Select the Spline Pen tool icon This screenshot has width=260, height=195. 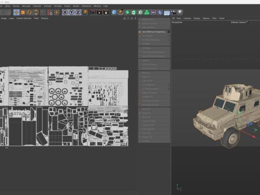[x=121, y=12]
